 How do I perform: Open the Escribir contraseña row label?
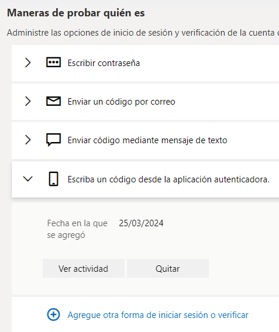point(104,63)
